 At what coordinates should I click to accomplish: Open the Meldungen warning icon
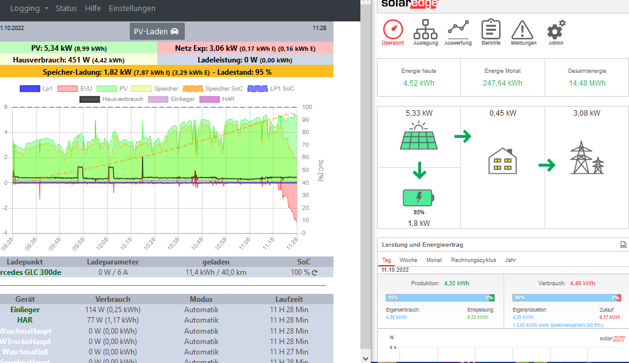point(523,29)
